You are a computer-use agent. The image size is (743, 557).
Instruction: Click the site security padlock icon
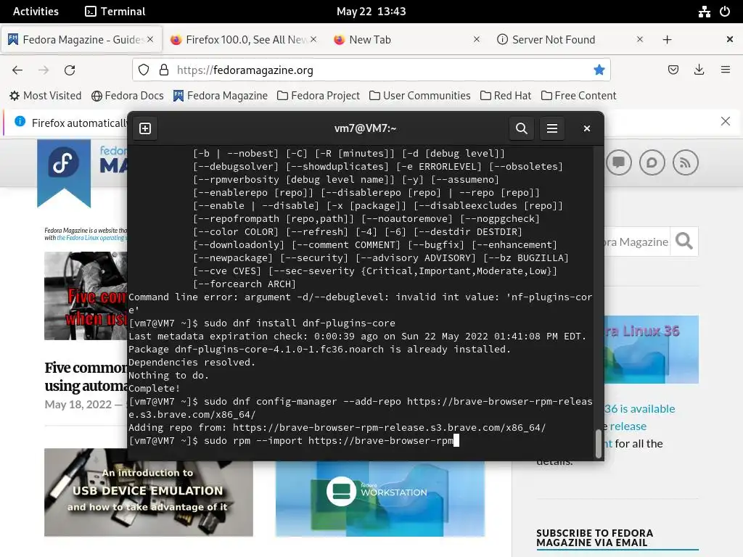click(164, 70)
